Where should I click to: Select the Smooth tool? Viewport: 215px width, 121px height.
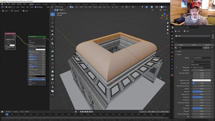52,79
